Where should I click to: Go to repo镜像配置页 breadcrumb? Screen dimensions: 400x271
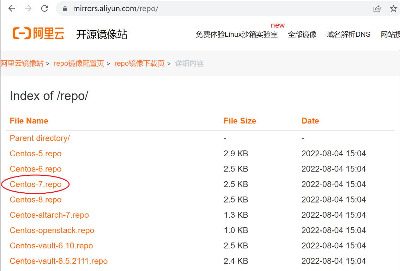(x=79, y=64)
